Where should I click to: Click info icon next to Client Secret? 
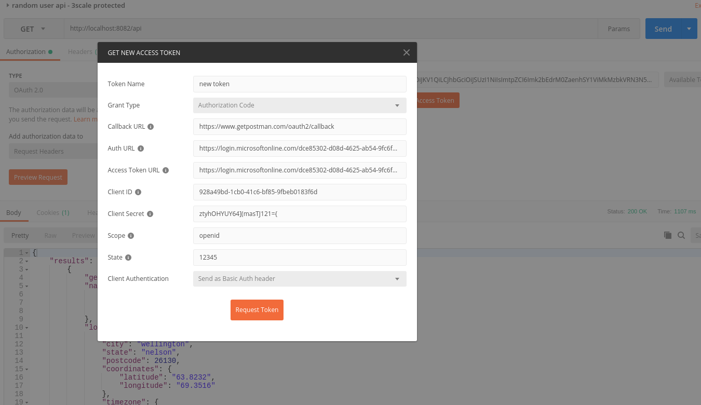pyautogui.click(x=150, y=214)
